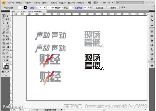Open the control bar stroke color dropdown
Screen dimensions: 156x111
point(28,7)
